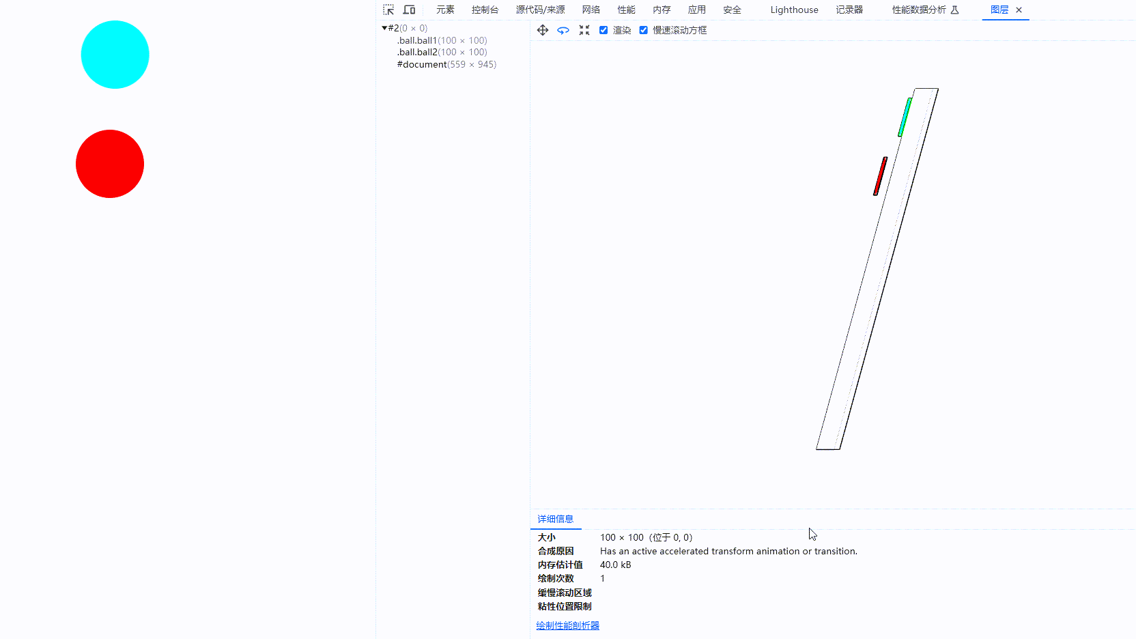Image resolution: width=1136 pixels, height=639 pixels.
Task: Open the Lighthouse tab
Action: coord(794,10)
